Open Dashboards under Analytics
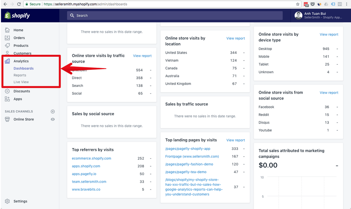This screenshot has height=209, width=351. (24, 68)
